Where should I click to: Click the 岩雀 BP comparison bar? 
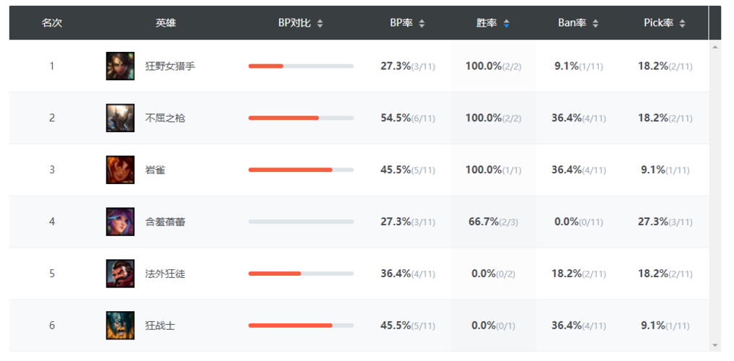301,170
